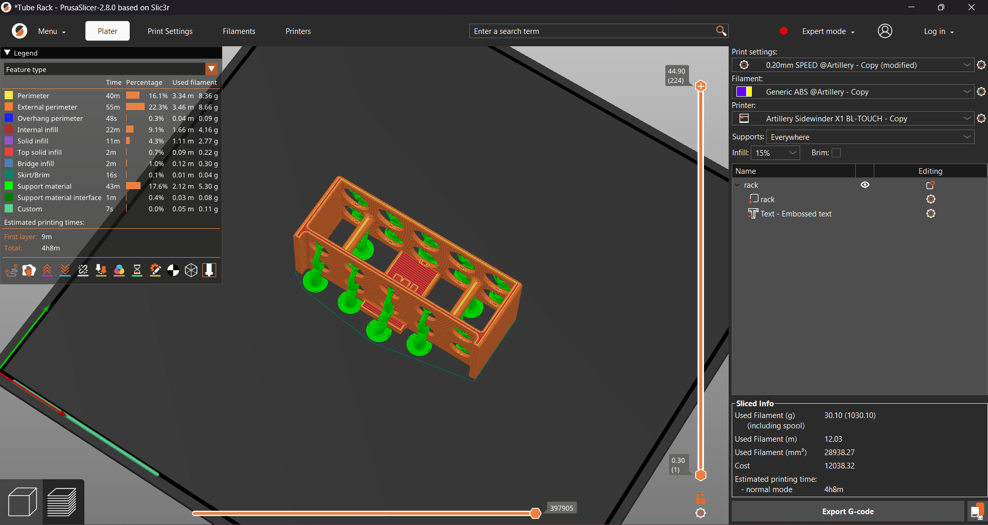This screenshot has height=525, width=988.
Task: Open the Log in menu
Action: point(938,31)
